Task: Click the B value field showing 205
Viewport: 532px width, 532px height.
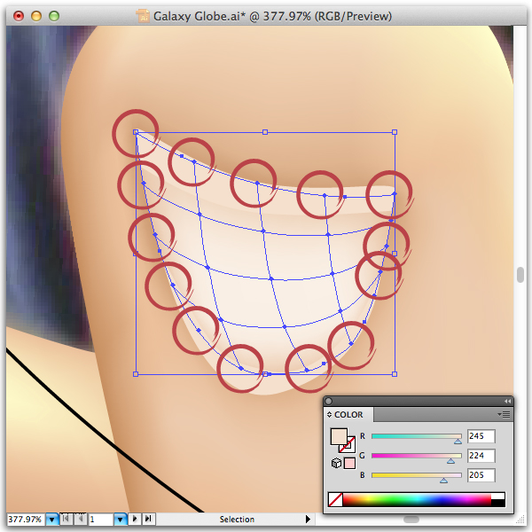Action: click(x=481, y=475)
